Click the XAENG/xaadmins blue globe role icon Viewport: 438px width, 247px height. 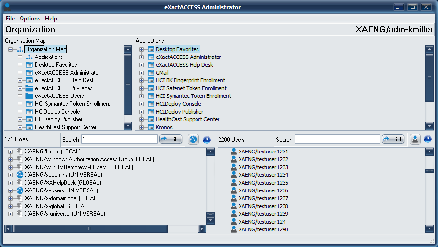20,175
